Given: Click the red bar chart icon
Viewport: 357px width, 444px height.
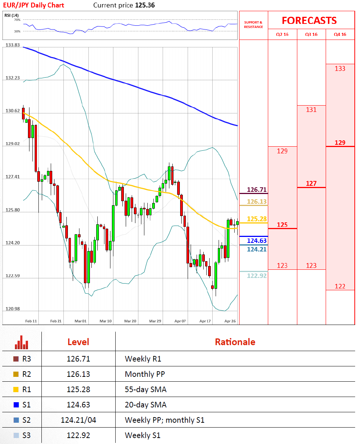Looking at the screenshot, I should 22,343.
